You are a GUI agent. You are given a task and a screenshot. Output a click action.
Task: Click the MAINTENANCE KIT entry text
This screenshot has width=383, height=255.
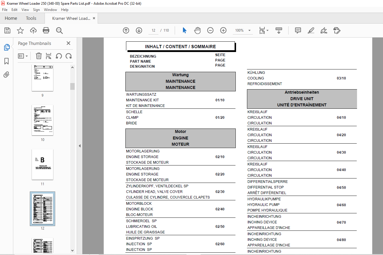[143, 100]
